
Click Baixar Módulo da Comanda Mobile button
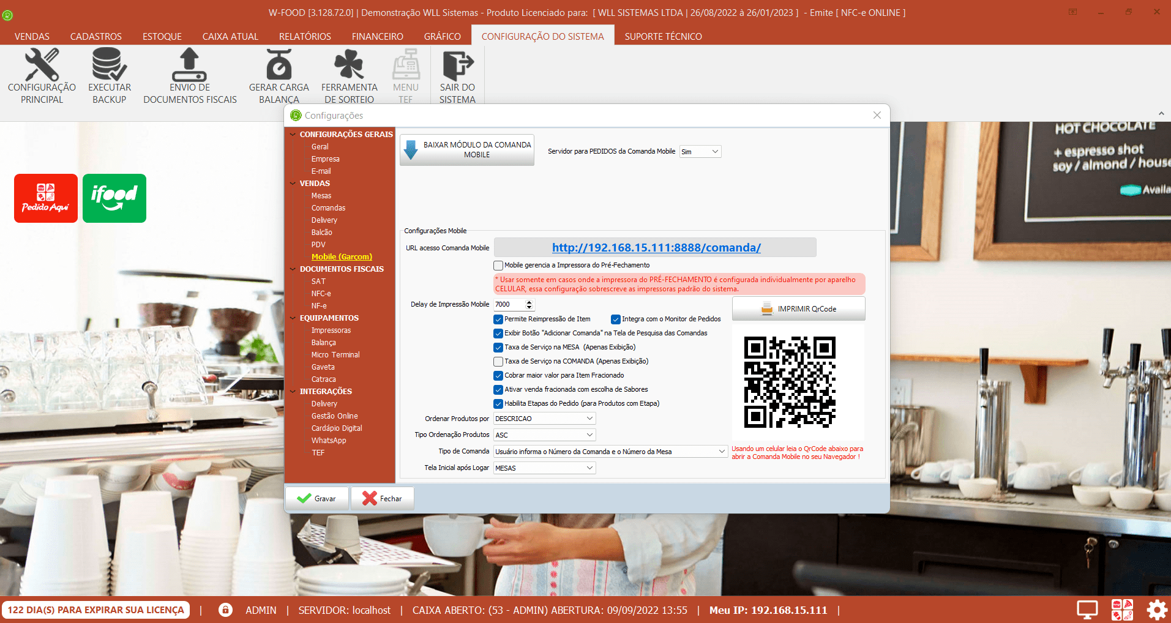coord(467,150)
